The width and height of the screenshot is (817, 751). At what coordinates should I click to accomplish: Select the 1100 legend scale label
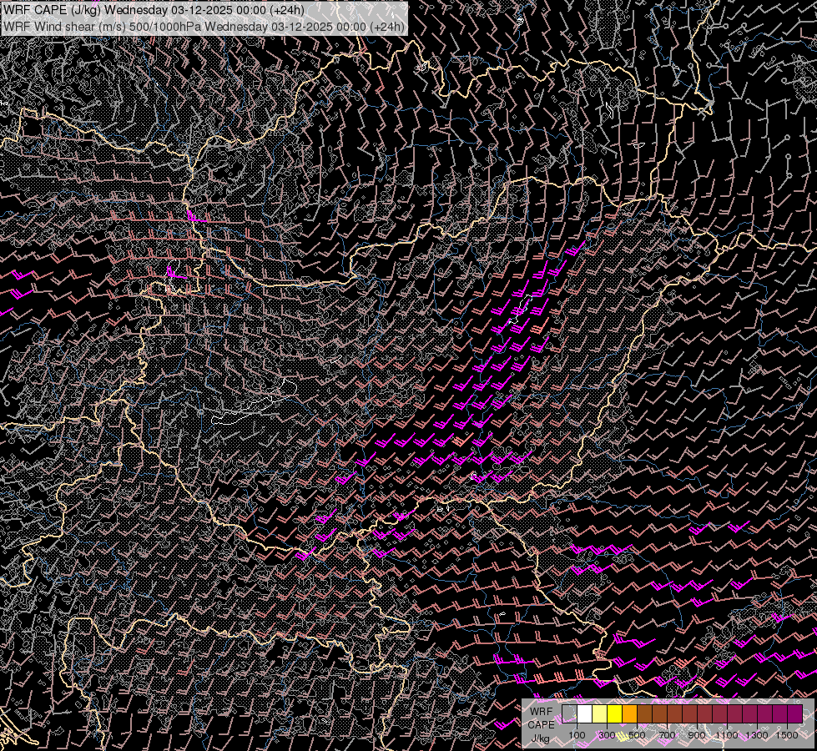coord(727,735)
